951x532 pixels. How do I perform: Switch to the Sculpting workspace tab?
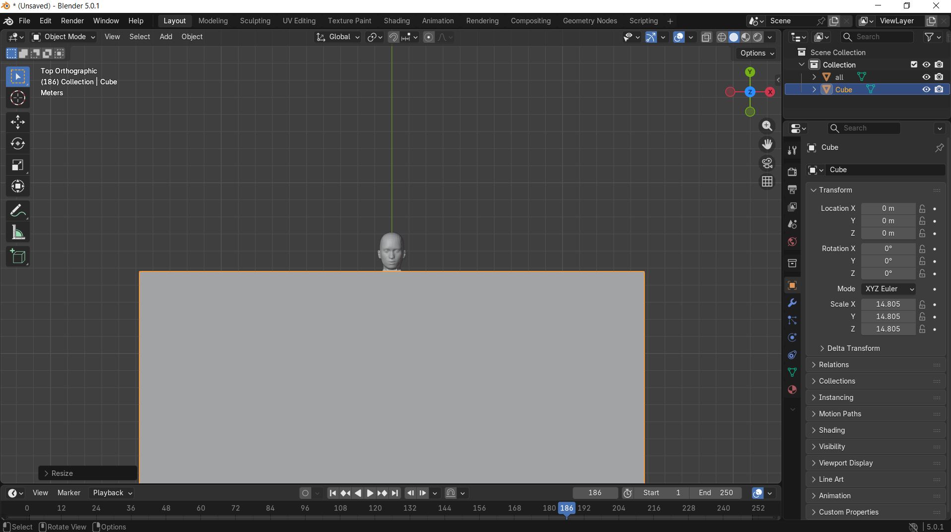(255, 21)
